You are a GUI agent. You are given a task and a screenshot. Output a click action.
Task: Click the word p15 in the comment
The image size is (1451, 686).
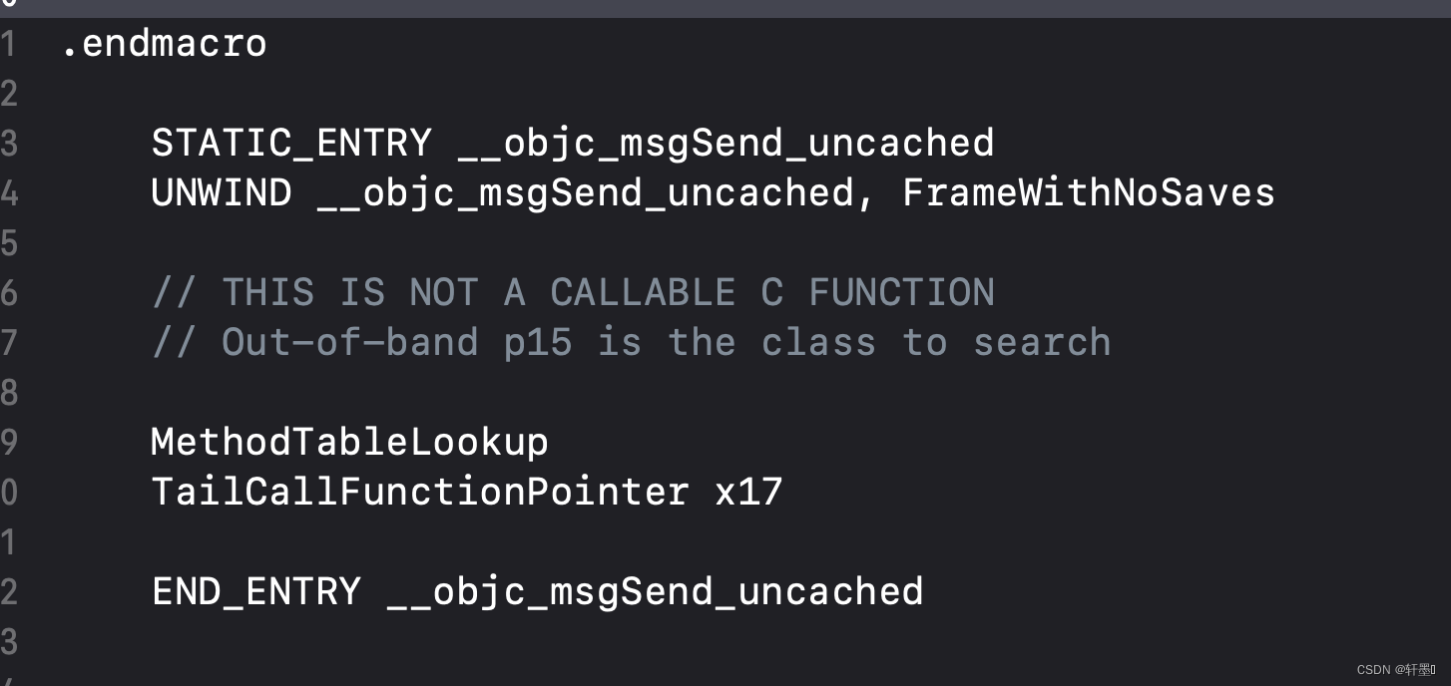coord(538,344)
